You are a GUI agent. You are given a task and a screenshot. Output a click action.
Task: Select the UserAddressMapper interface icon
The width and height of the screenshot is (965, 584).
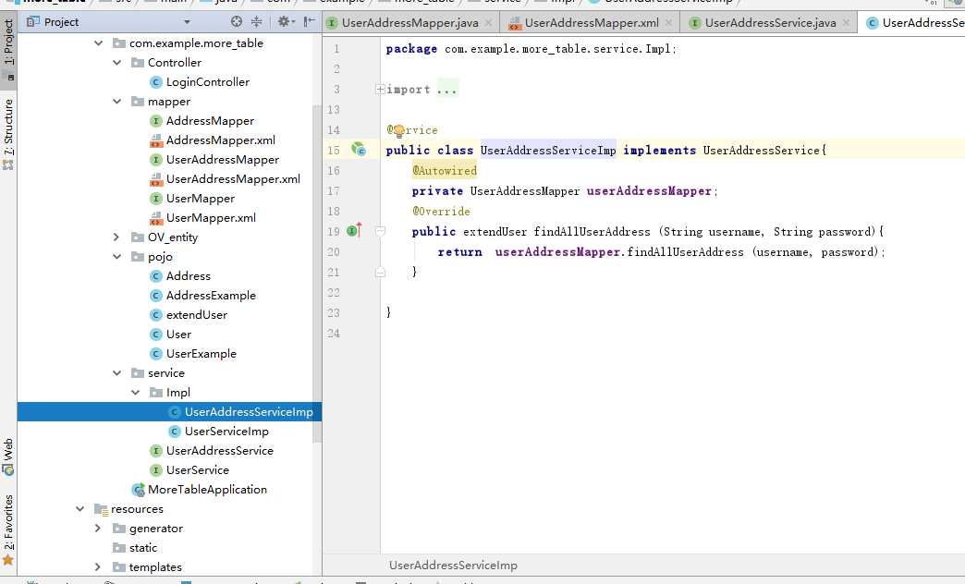[156, 159]
